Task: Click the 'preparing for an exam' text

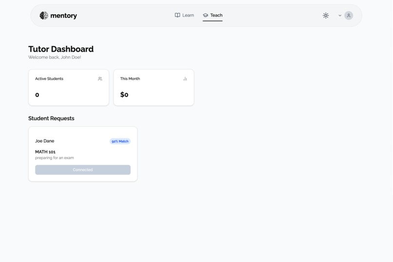Action: coord(55,158)
